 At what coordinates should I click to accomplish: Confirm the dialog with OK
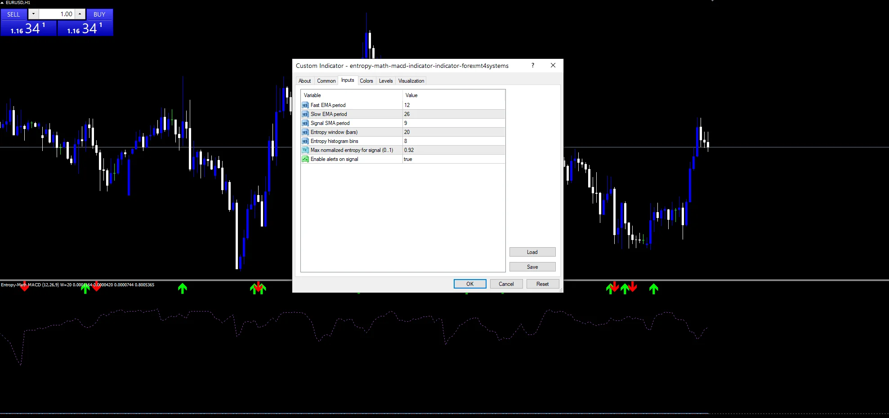point(470,284)
